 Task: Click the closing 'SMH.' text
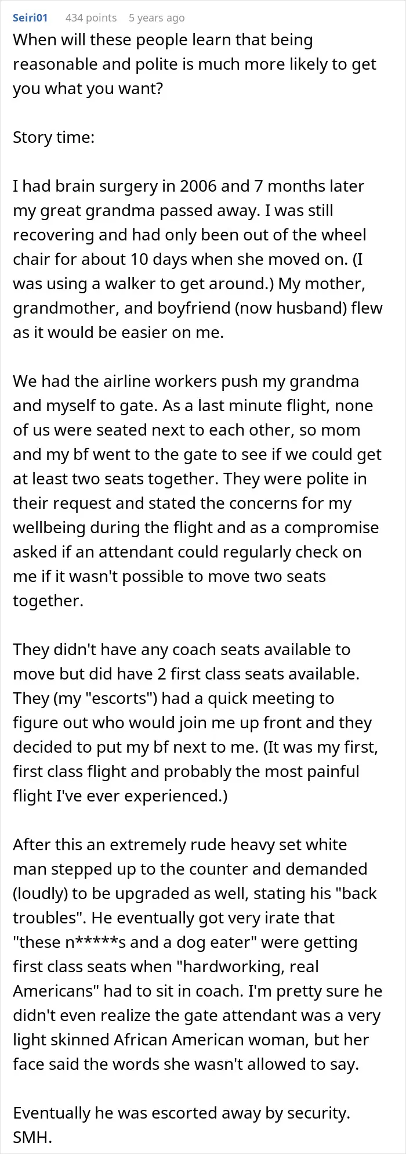(x=32, y=1137)
